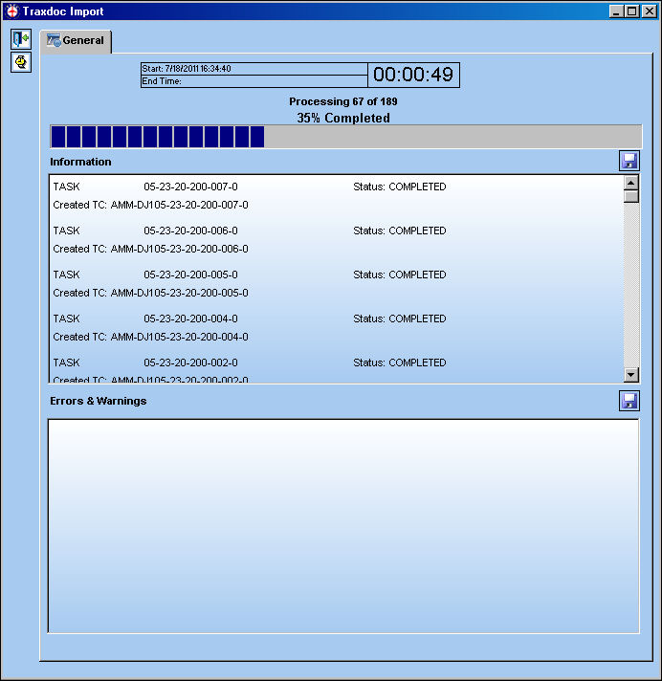Click the Processing 67 of 189 text
This screenshot has height=681, width=662.
[x=343, y=101]
